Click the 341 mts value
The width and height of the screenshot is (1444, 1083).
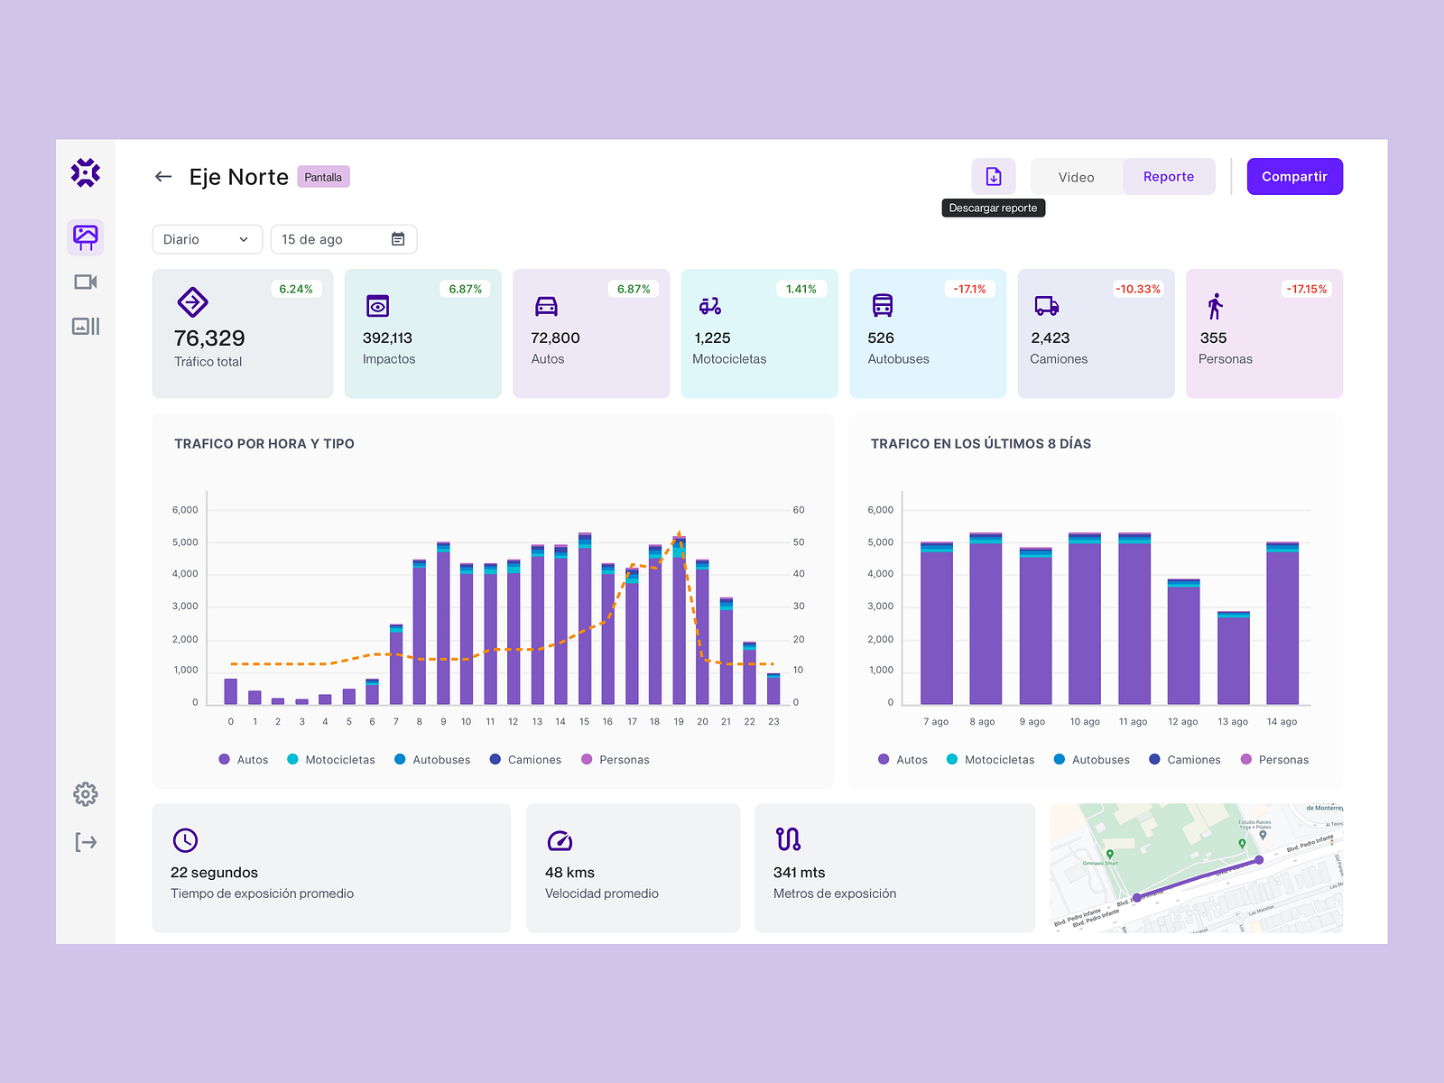click(800, 873)
